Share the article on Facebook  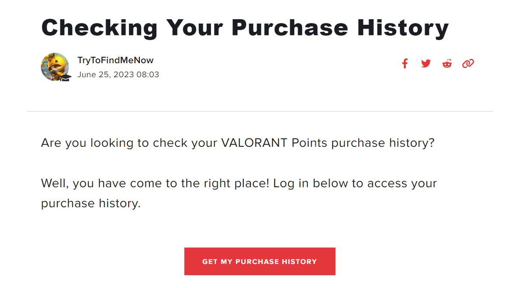[405, 64]
